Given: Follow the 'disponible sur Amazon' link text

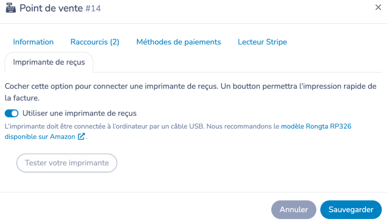Looking at the screenshot, I should coord(40,137).
